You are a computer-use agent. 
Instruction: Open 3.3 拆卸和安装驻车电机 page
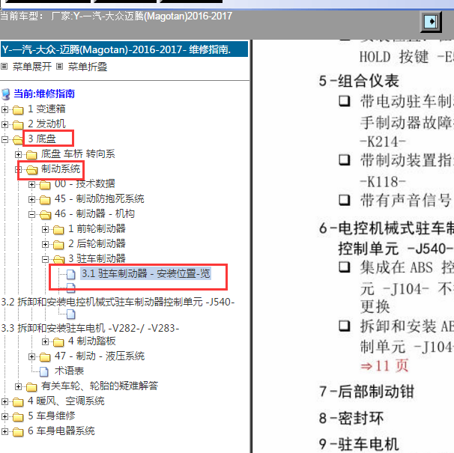pyautogui.click(x=90, y=328)
